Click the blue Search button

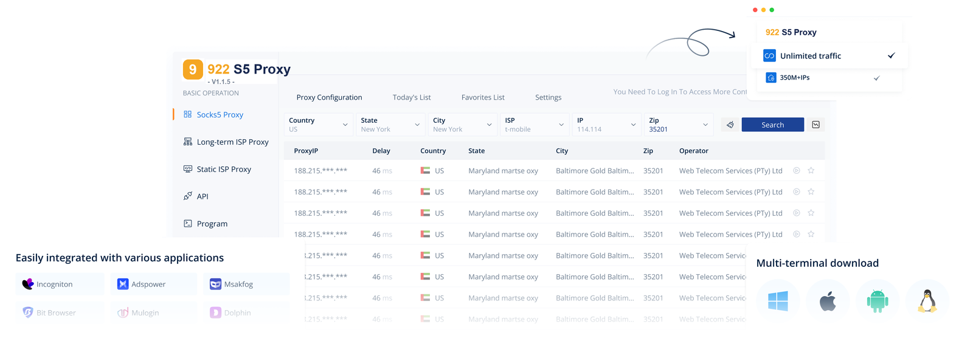pos(773,125)
